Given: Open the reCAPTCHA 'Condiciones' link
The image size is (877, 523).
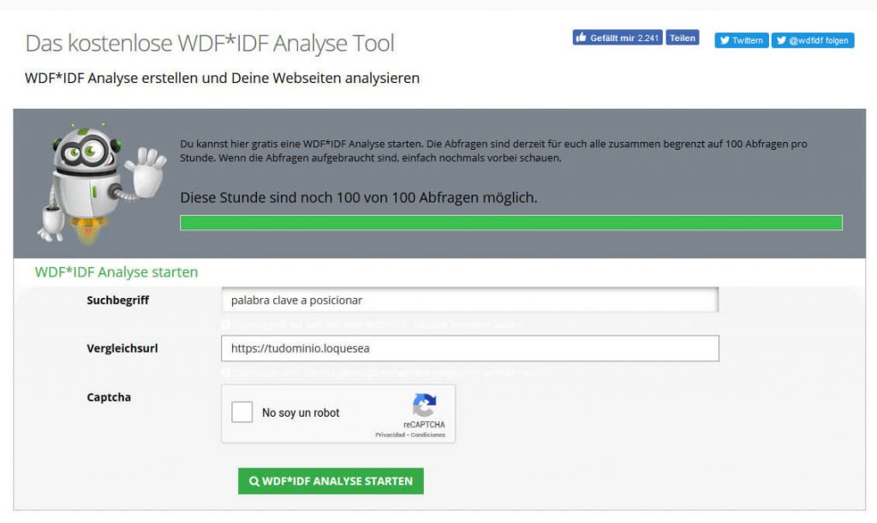Looking at the screenshot, I should point(428,435).
